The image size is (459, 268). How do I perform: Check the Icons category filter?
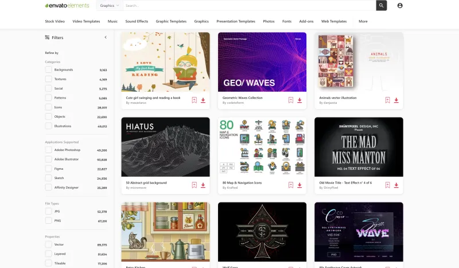[49, 107]
